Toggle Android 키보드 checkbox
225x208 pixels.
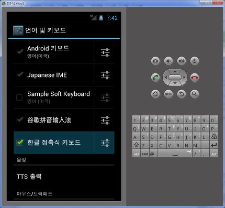[x=20, y=52]
